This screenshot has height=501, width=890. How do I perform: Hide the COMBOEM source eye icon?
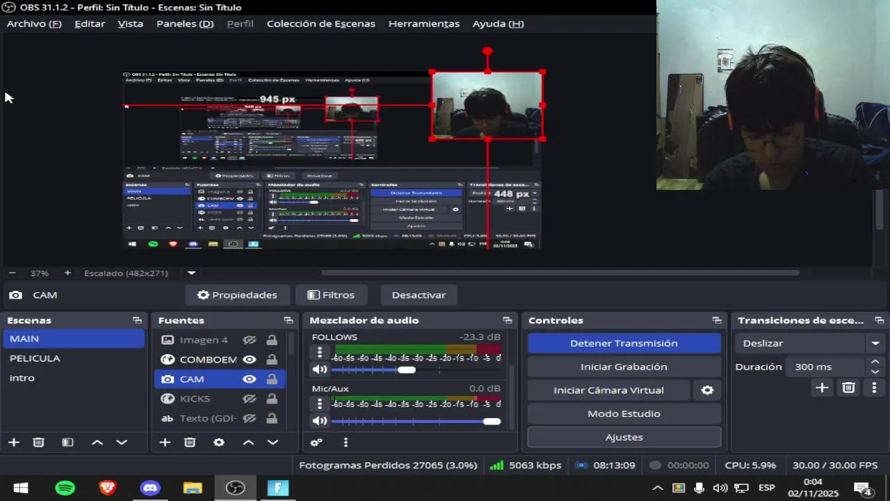[250, 360]
